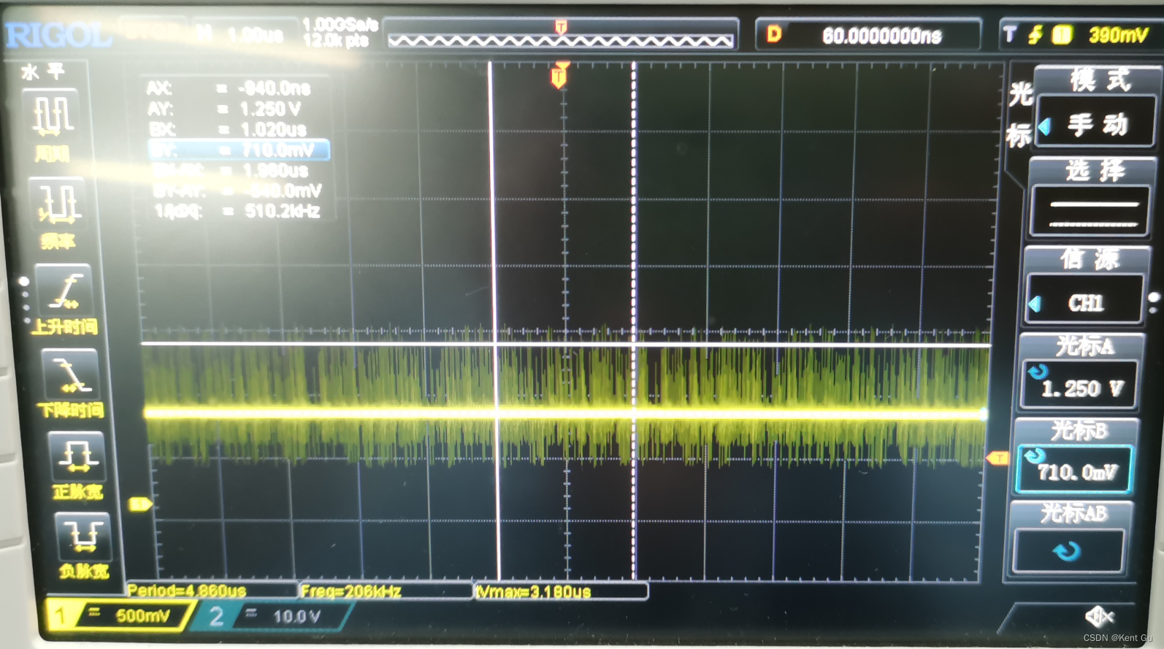The width and height of the screenshot is (1164, 649).
Task: Click the yellow channel 1 trigger source badge
Action: point(1062,34)
